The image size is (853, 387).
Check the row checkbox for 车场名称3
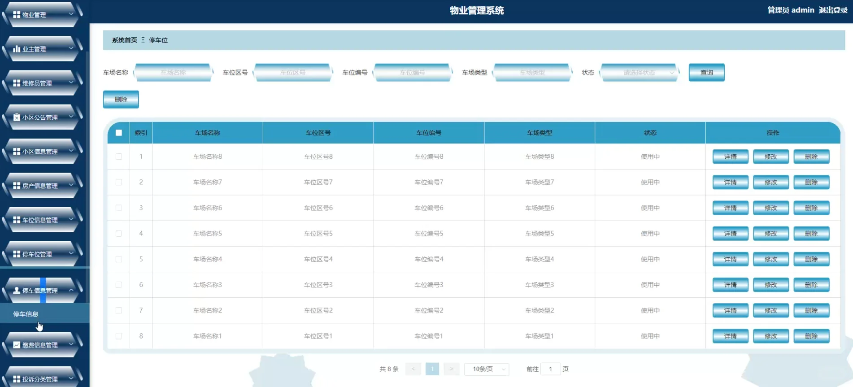(x=119, y=285)
